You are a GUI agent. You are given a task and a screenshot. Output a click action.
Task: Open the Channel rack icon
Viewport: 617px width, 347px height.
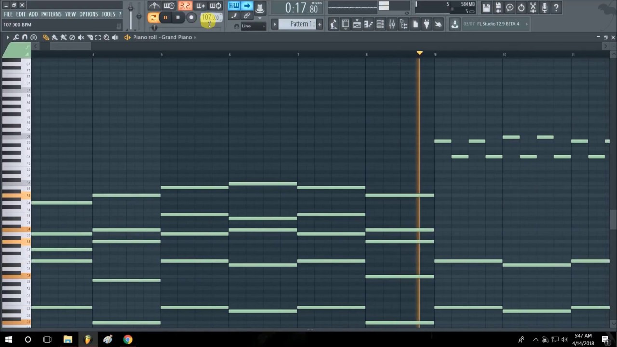(380, 24)
